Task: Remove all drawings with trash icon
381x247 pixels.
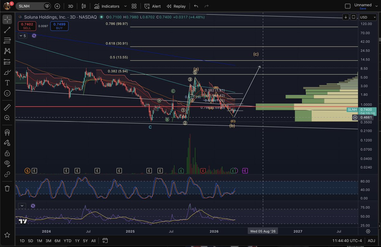Action: [x=7, y=189]
